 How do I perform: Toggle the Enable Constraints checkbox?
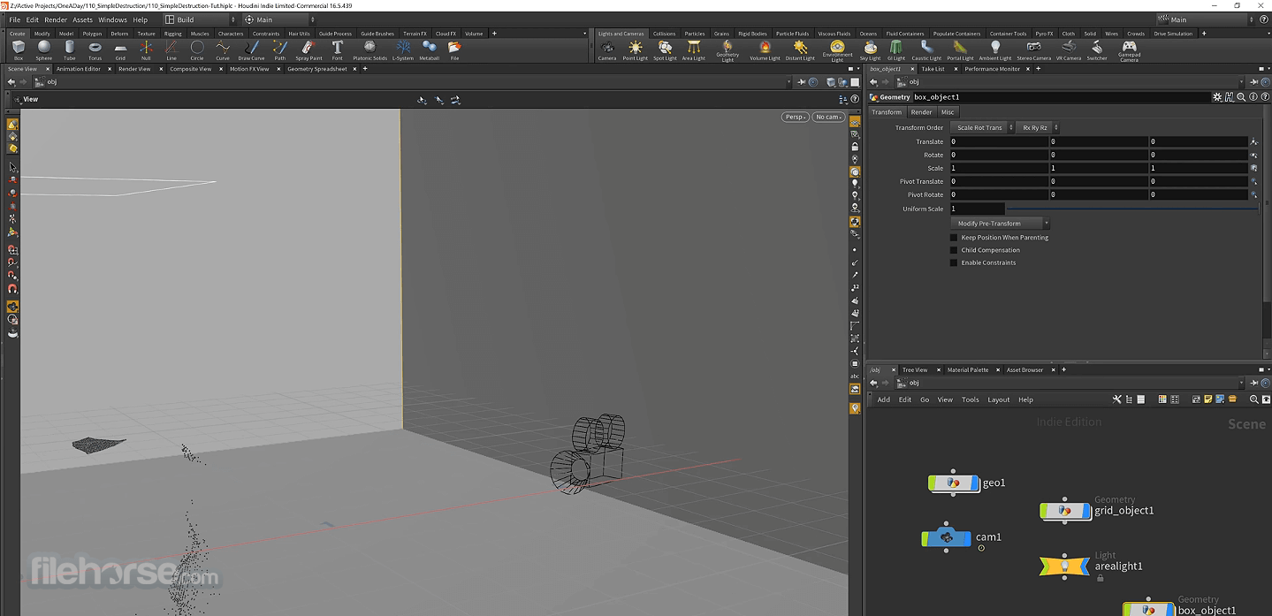click(954, 262)
